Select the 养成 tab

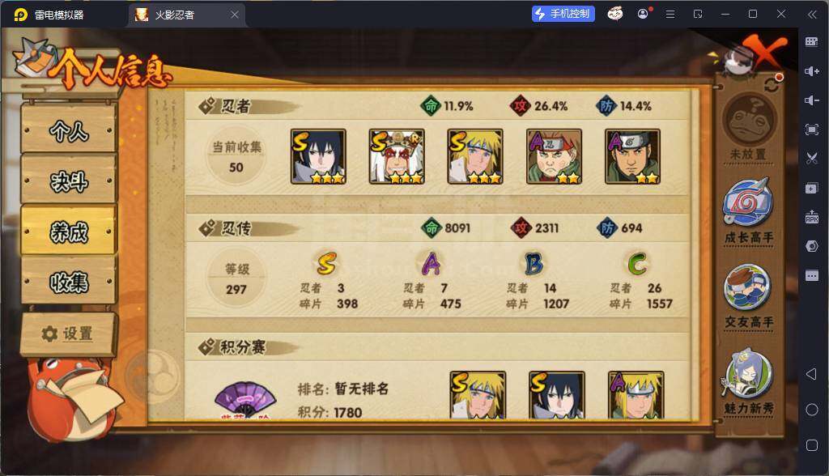pyautogui.click(x=69, y=232)
